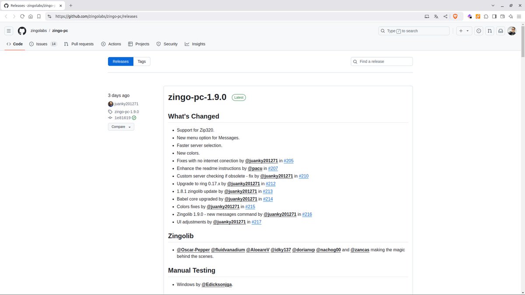Open the Brave Wallet icon
The height and width of the screenshot is (295, 525).
point(502,16)
